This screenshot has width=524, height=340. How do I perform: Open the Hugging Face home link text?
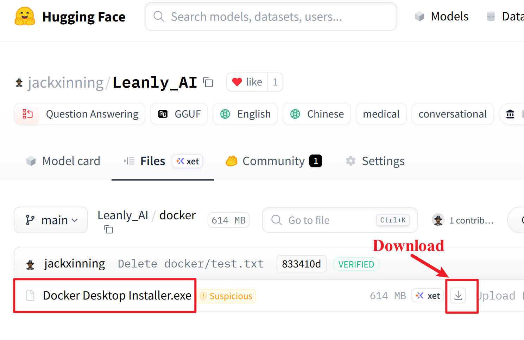(84, 17)
